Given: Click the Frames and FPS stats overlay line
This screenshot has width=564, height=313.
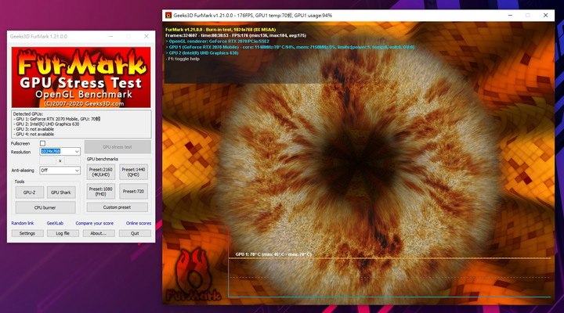Looking at the screenshot, I should (x=236, y=35).
